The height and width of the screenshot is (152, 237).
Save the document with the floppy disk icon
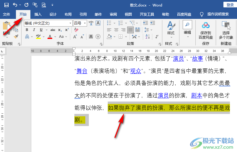click(x=6, y=5)
